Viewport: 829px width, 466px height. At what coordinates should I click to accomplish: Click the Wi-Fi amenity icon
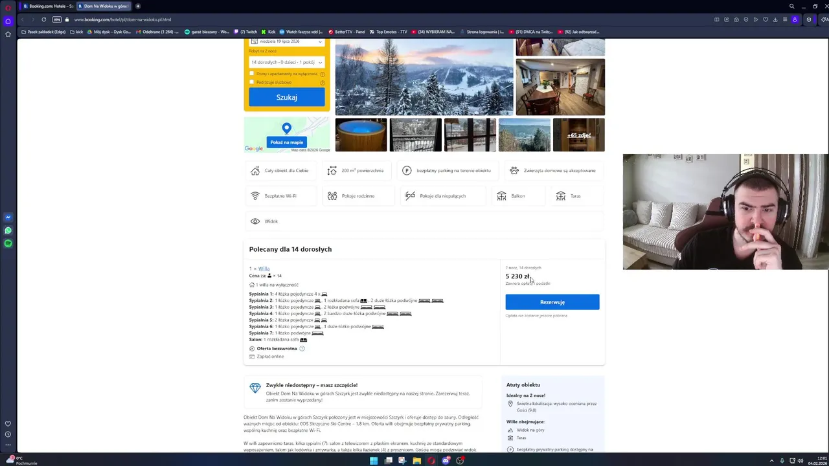(255, 196)
